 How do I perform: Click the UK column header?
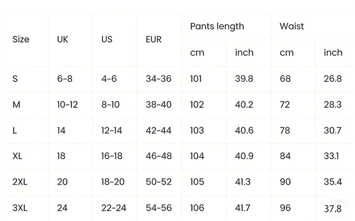pos(63,39)
